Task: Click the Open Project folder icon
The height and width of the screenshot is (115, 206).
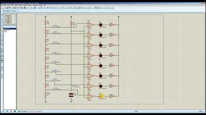Action: 5,8
